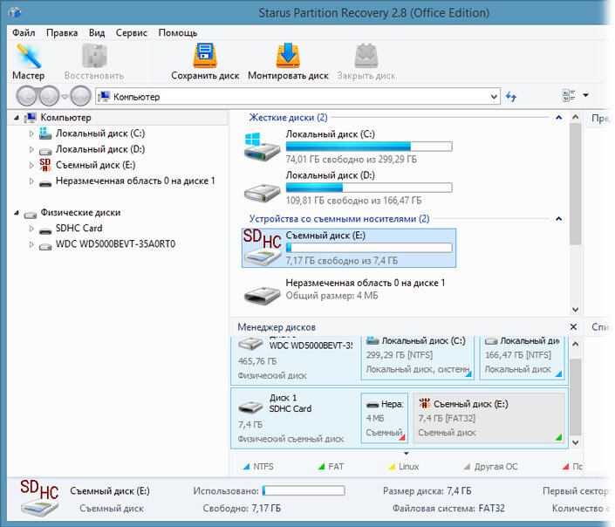Select Локальный диск 166,47 ГБ NTFS partition

[x=522, y=358]
